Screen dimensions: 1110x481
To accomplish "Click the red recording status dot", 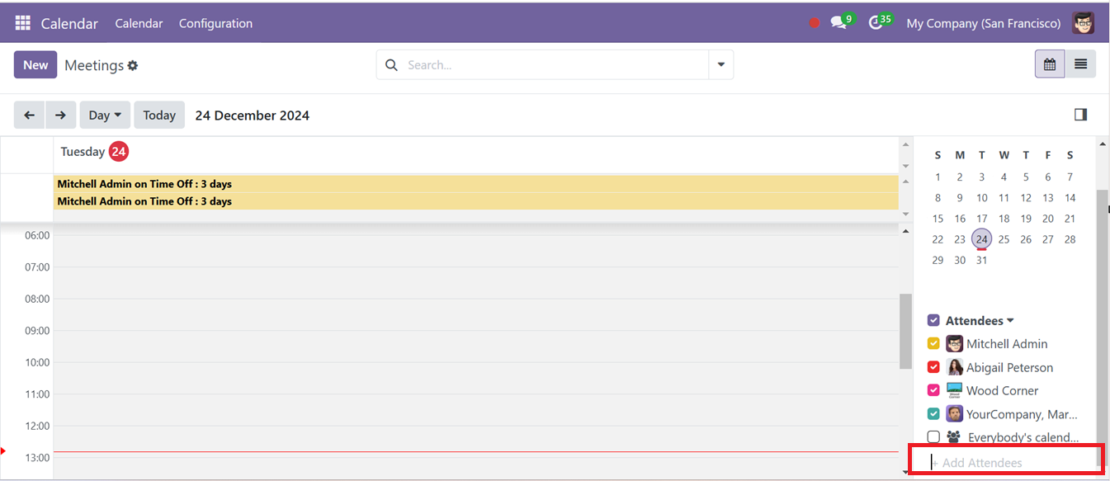I will tap(815, 23).
